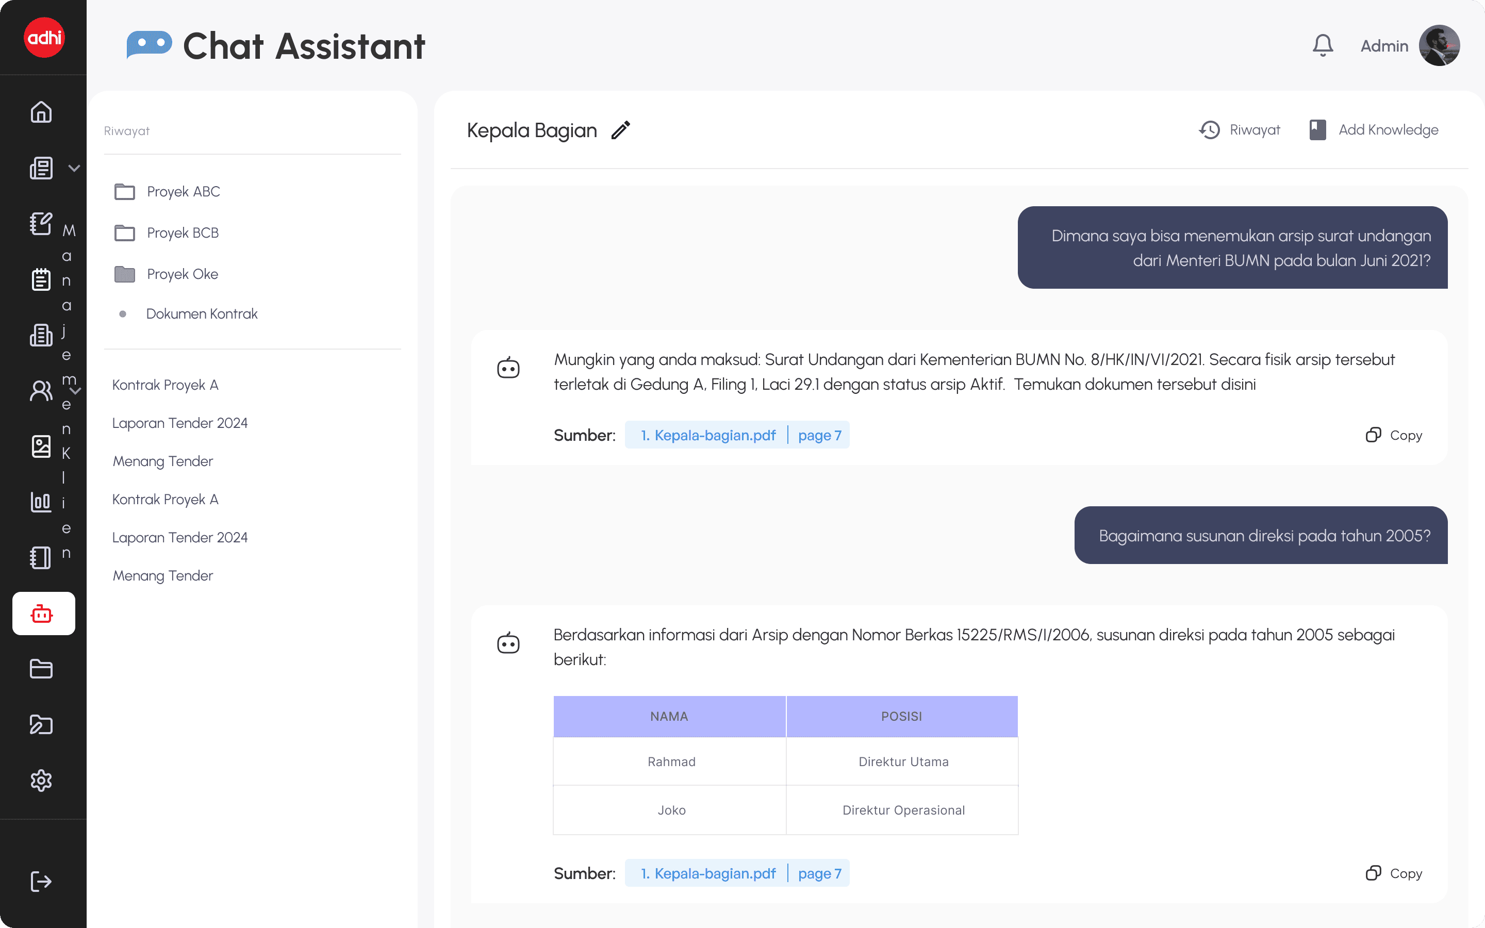Viewport: 1485px width, 928px height.
Task: Open page 7 link in first answer
Action: (x=820, y=435)
